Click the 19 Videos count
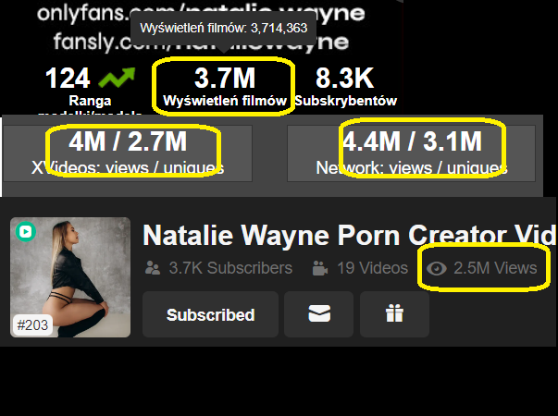This screenshot has height=416, width=558. pos(372,268)
